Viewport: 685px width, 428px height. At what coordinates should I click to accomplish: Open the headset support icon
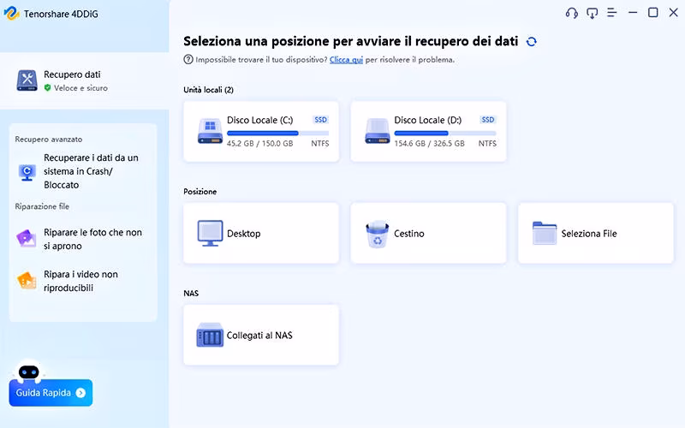coord(572,13)
